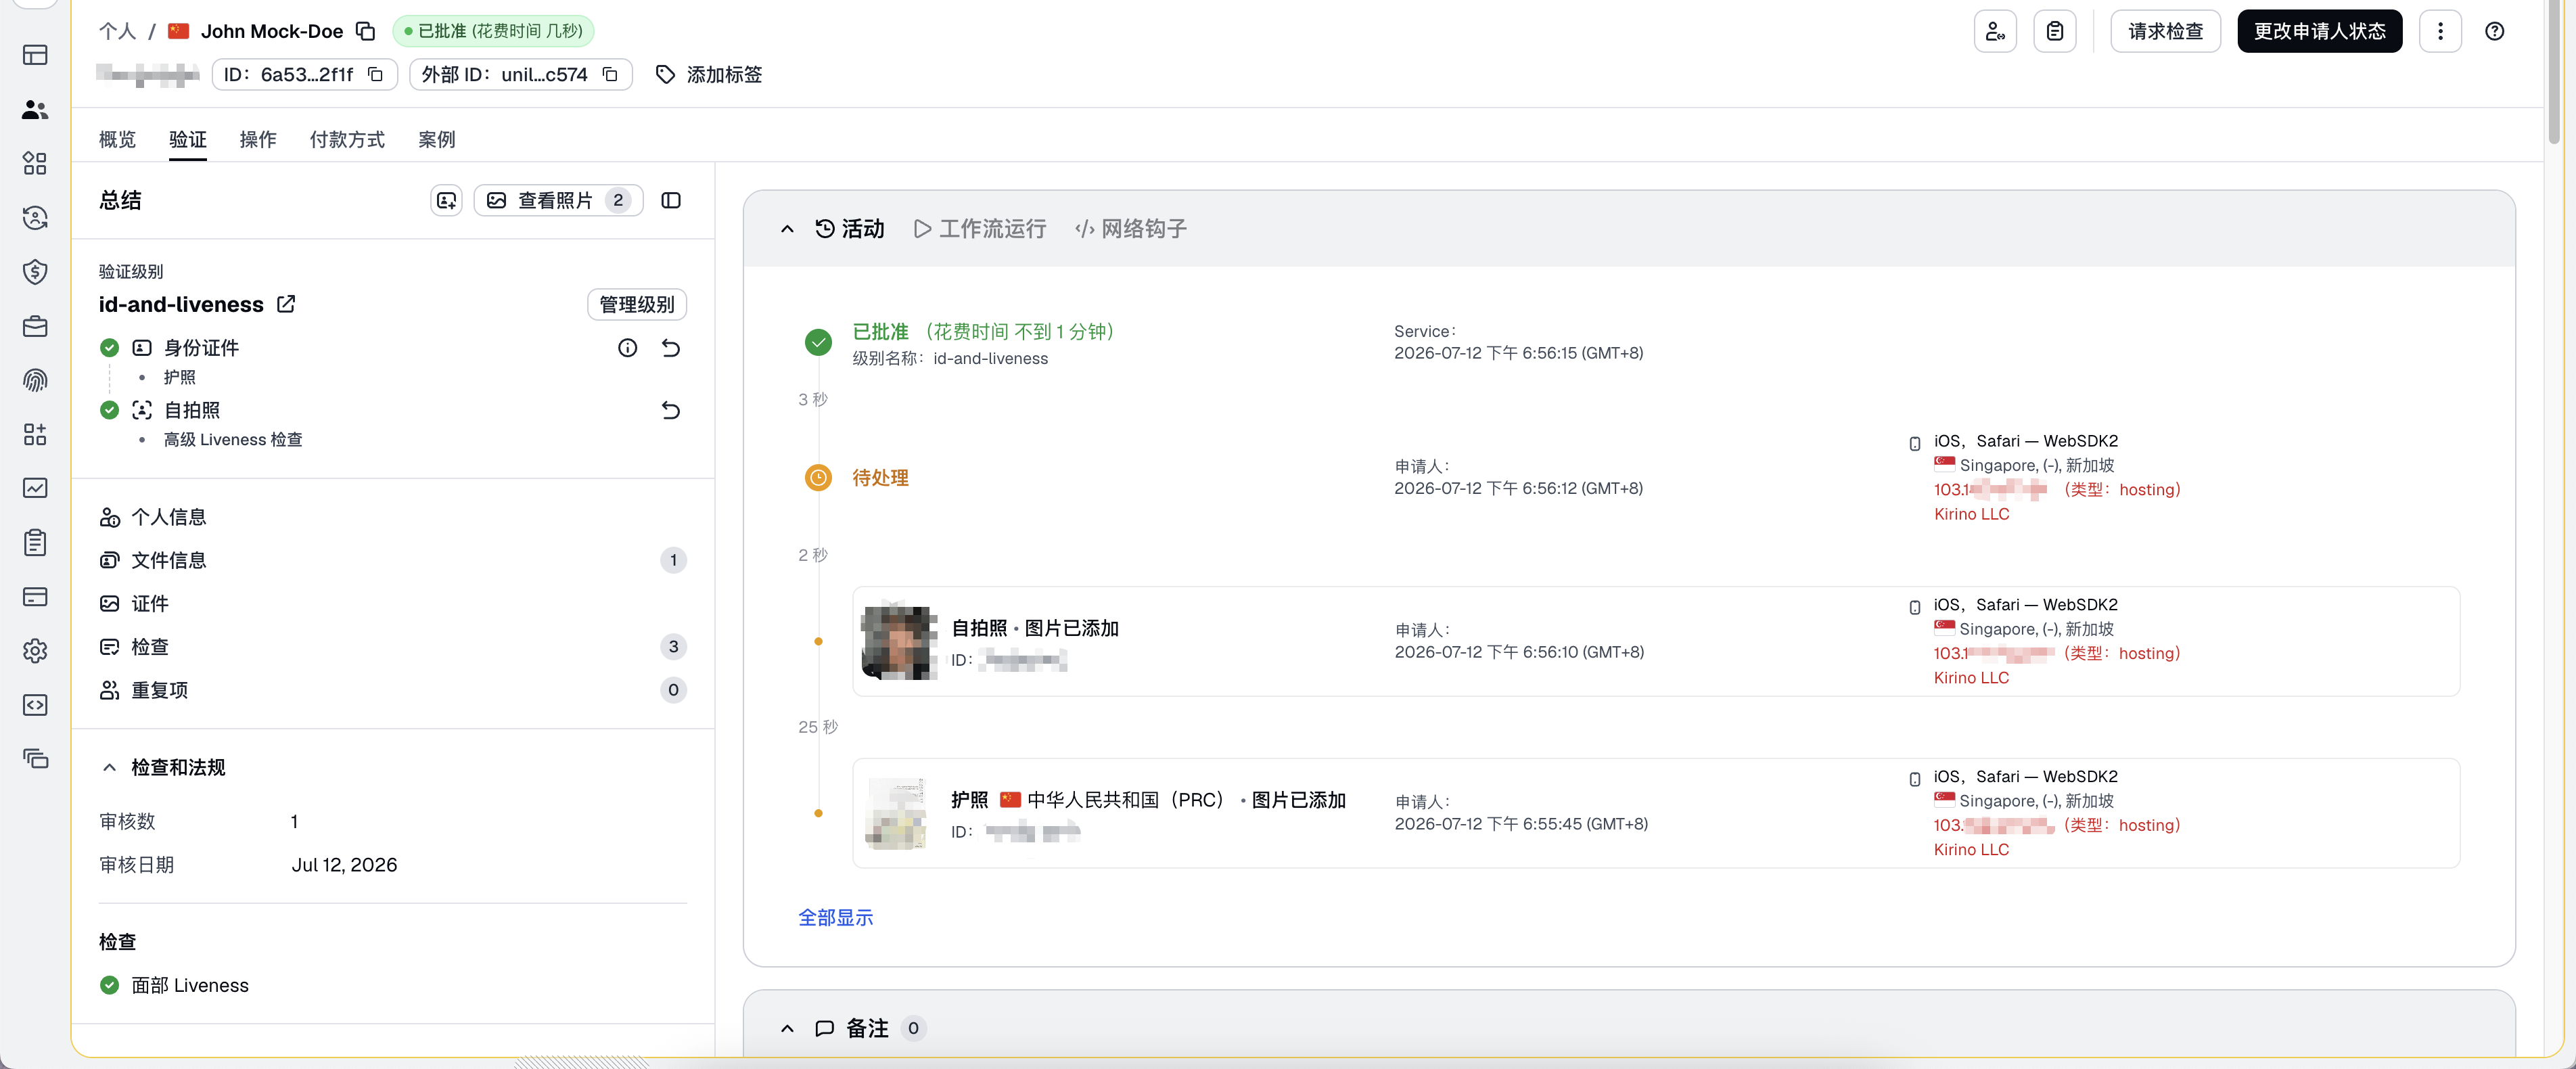Toggle the summary side panel layout
This screenshot has width=2576, height=1069.
click(x=671, y=200)
